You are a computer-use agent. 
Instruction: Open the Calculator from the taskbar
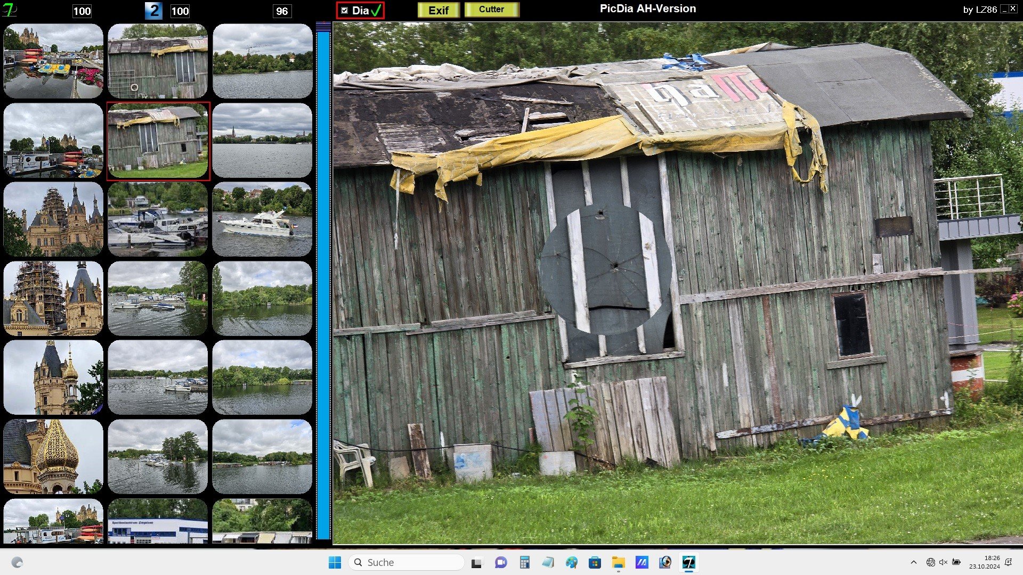(525, 562)
